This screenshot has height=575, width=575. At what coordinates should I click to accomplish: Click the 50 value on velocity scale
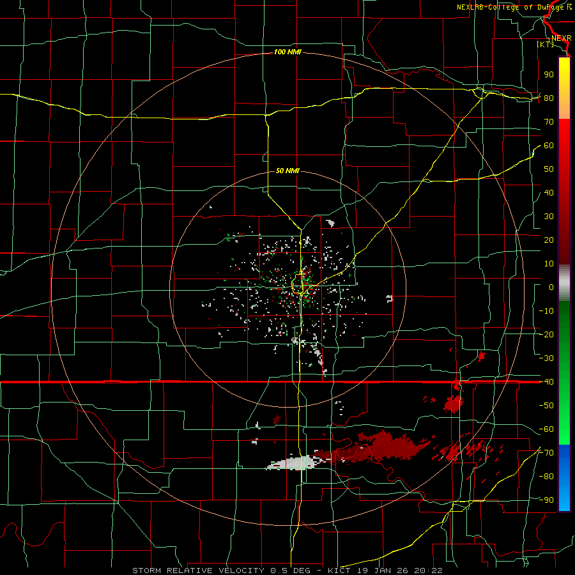(x=549, y=169)
